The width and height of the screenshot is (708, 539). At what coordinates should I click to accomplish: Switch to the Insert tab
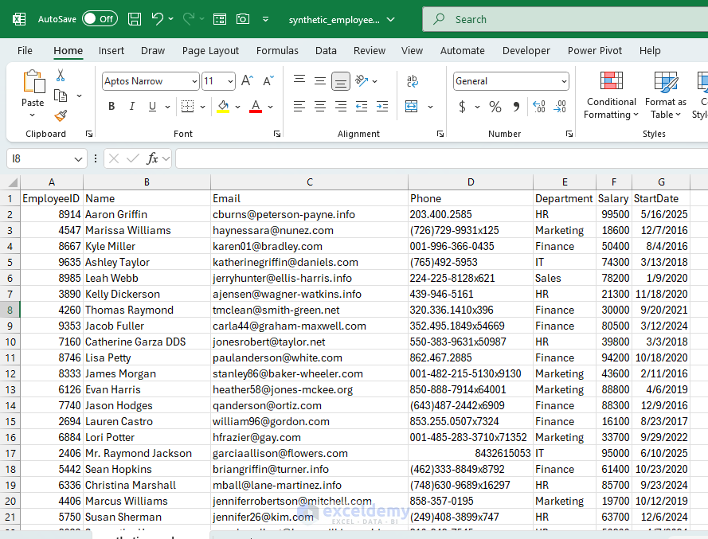pos(111,51)
